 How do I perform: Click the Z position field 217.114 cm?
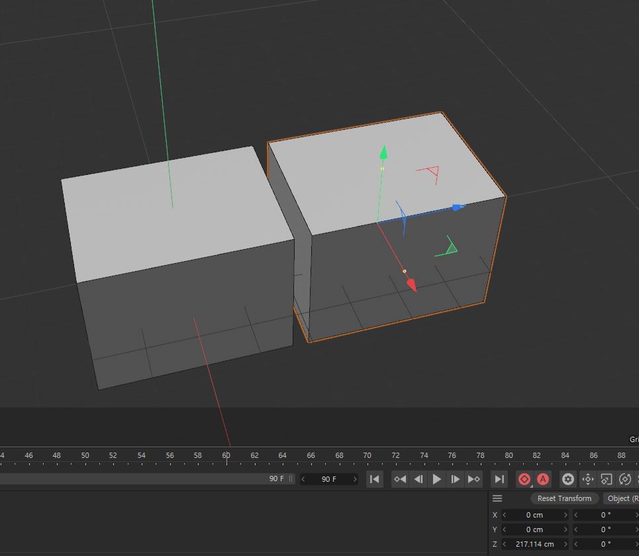pyautogui.click(x=534, y=544)
